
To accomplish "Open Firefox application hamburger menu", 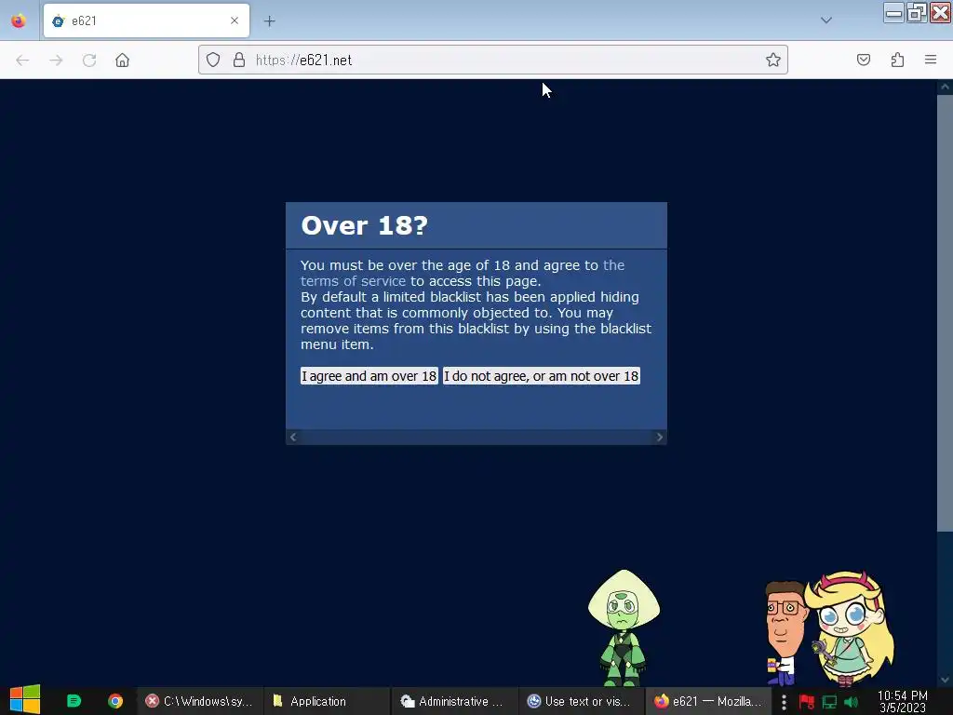I will coord(931,60).
